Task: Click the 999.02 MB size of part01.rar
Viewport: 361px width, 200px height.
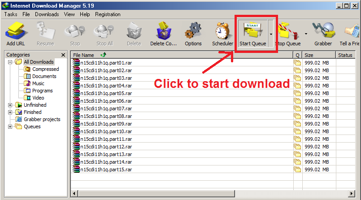Action: click(x=317, y=63)
